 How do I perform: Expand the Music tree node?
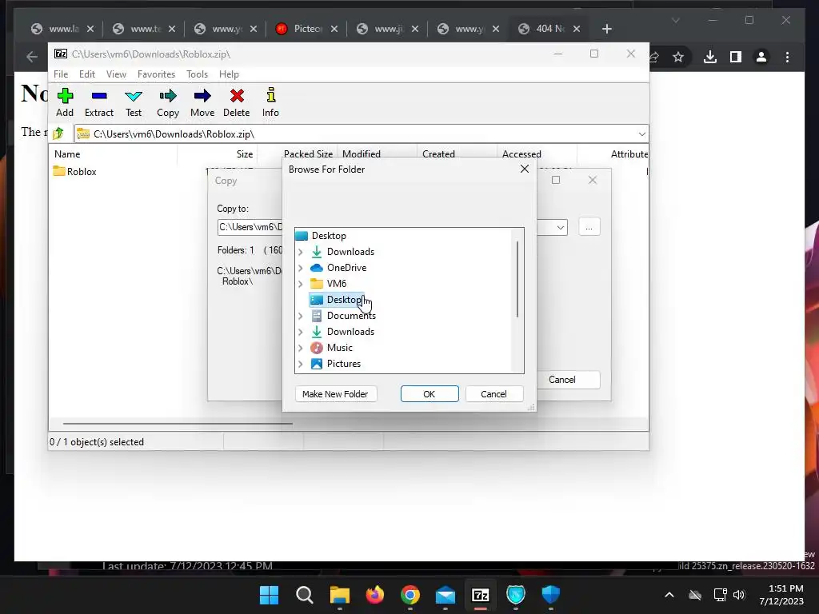tap(301, 348)
